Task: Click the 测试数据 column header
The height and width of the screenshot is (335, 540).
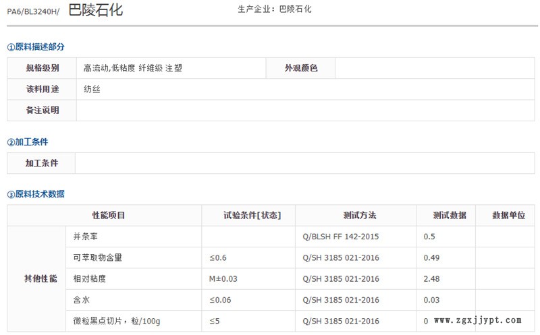Action: (450, 216)
